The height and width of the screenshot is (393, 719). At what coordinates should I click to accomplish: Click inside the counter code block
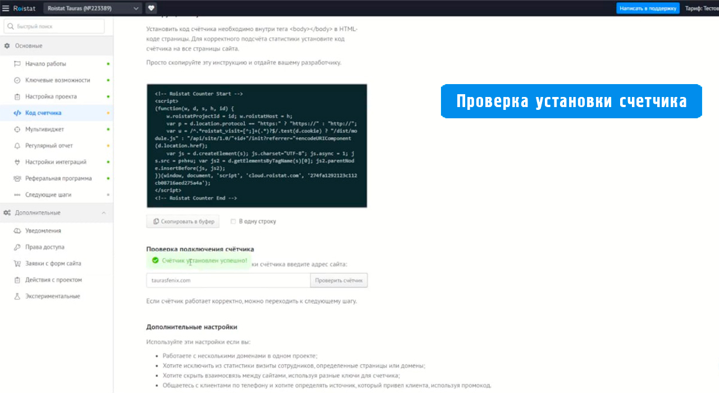(x=257, y=146)
